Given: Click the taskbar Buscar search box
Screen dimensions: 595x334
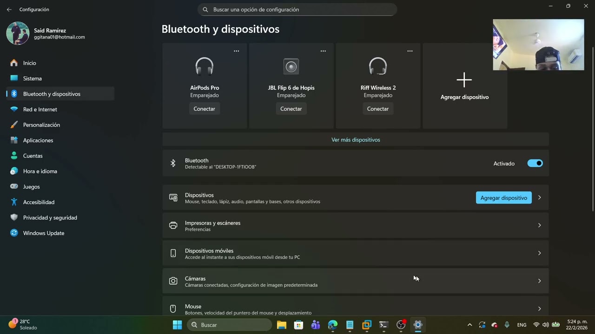Looking at the screenshot, I should coord(230,325).
